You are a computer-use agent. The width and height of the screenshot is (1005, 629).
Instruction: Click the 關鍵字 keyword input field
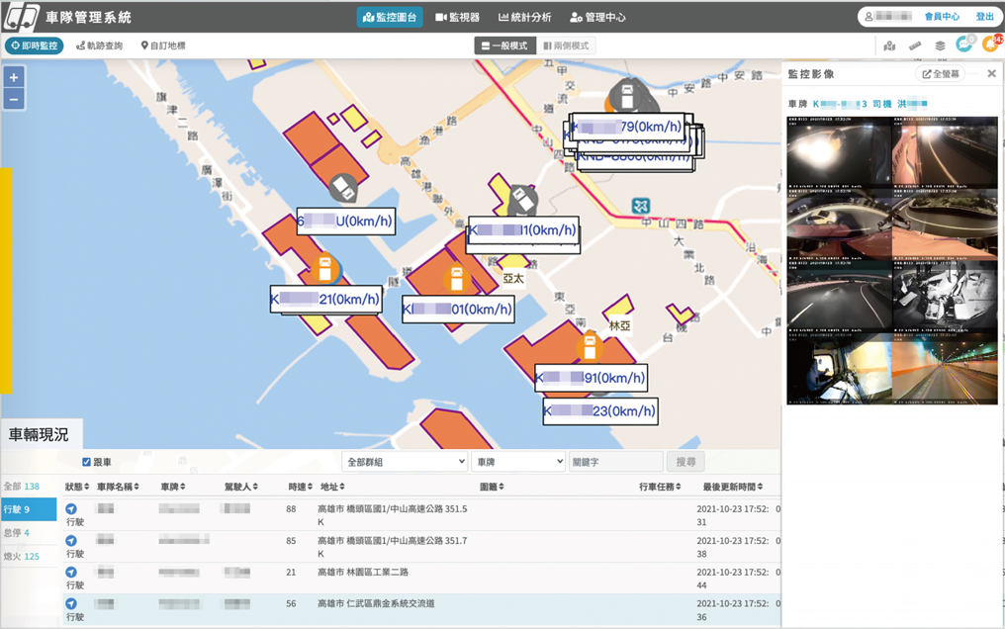615,462
